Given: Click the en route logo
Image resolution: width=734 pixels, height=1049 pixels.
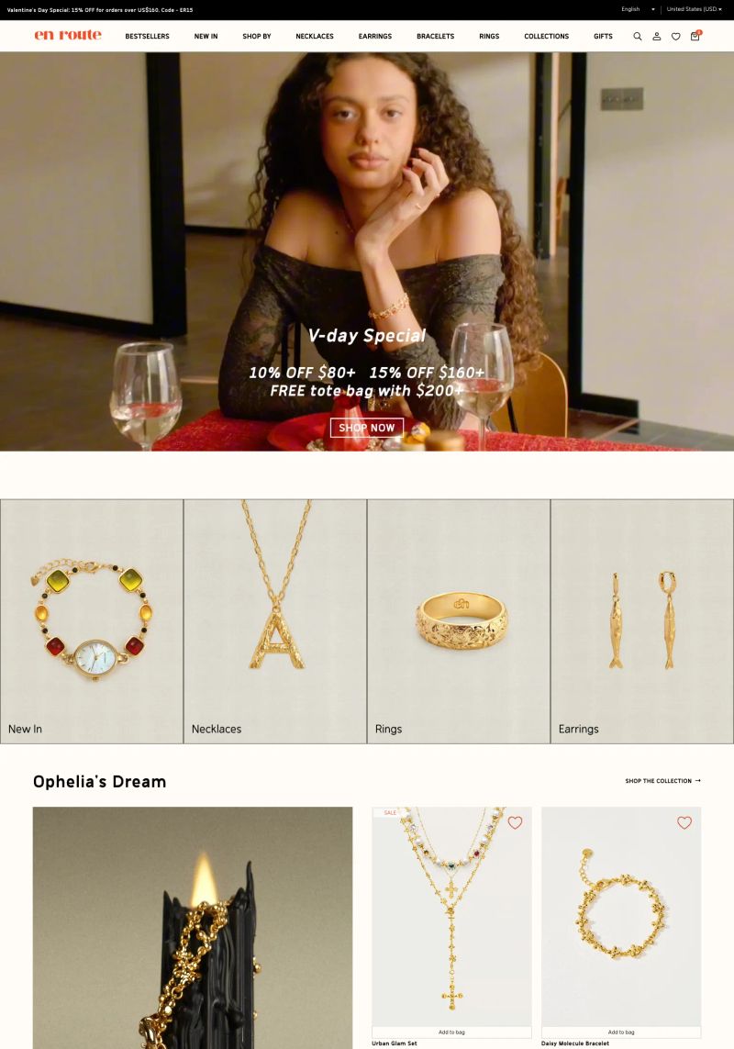Looking at the screenshot, I should coord(68,35).
